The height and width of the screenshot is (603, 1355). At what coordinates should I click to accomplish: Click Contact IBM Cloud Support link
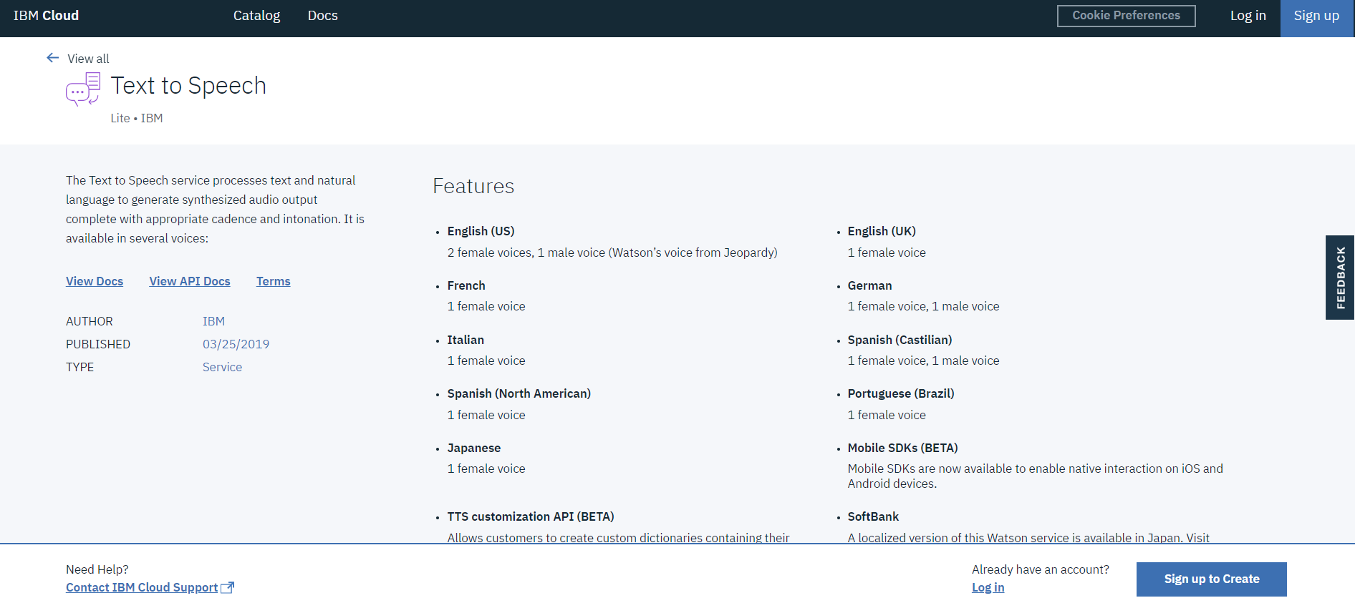[x=142, y=587]
